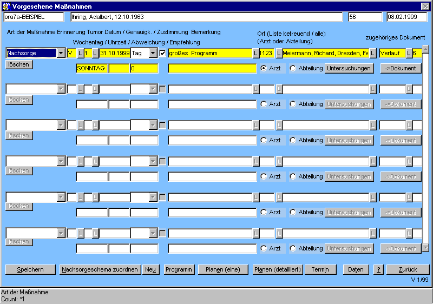433x304 pixels.
Task: Open list button left of date 31.10.1999
Action: click(95, 53)
